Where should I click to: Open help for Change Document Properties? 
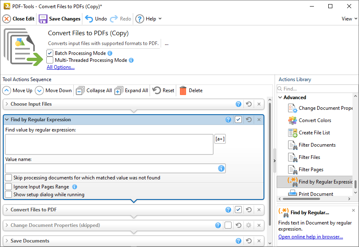click(x=218, y=225)
